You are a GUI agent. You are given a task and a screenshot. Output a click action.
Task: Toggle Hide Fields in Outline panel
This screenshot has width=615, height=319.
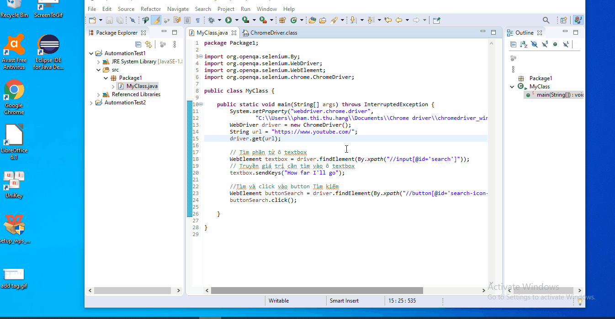534,44
